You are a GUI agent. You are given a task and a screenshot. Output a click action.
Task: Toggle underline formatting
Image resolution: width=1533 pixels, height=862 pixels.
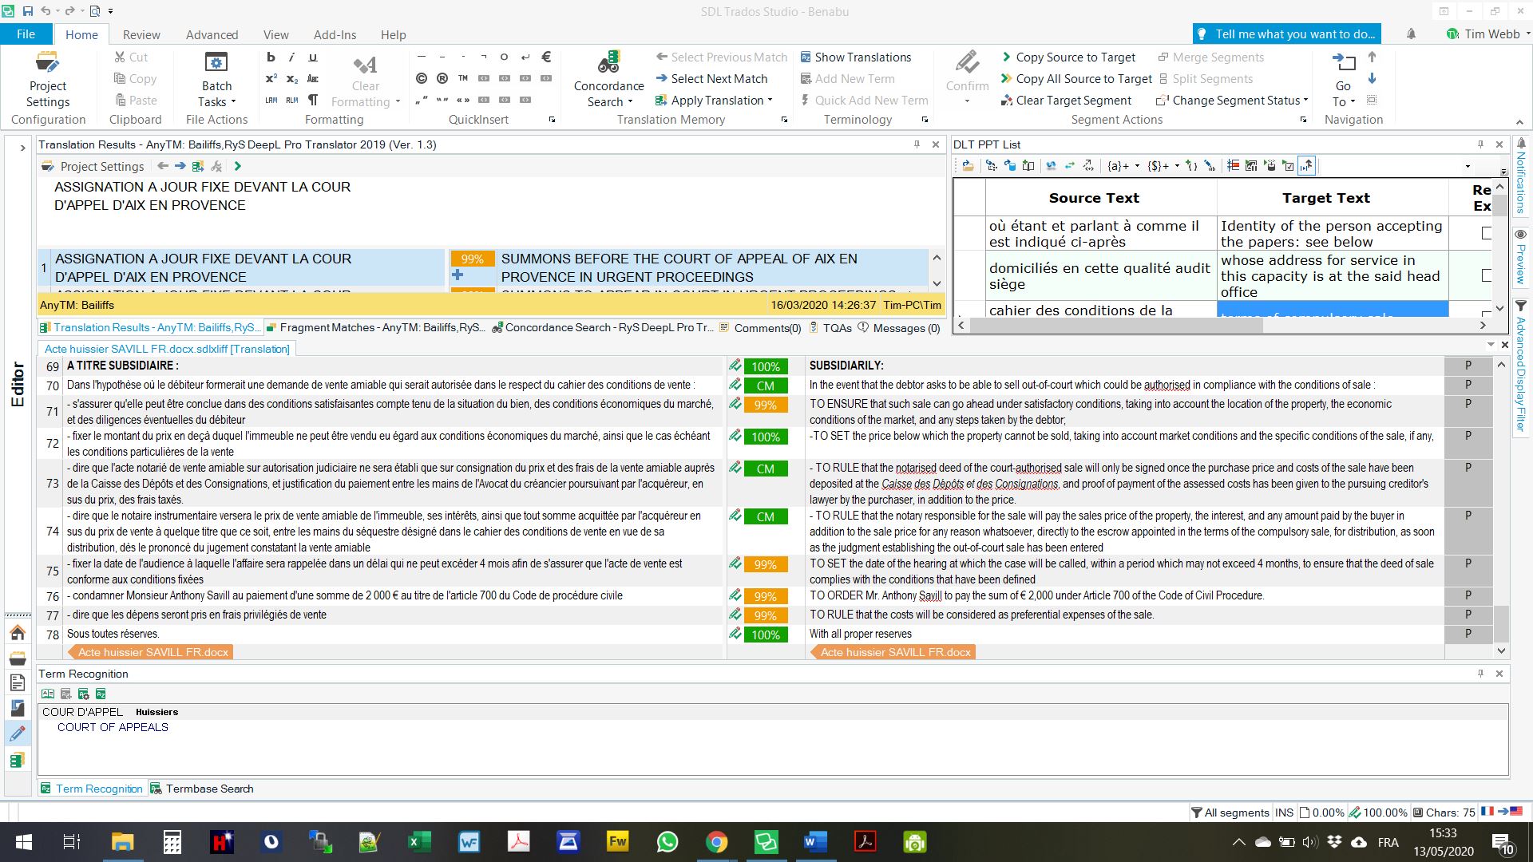[312, 57]
